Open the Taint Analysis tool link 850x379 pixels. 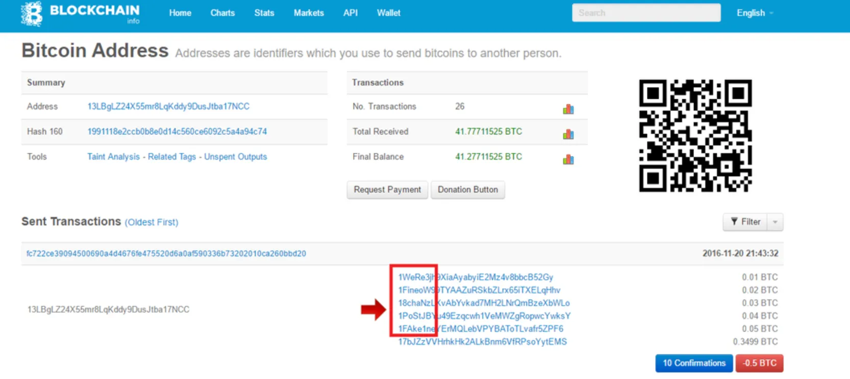(x=113, y=157)
